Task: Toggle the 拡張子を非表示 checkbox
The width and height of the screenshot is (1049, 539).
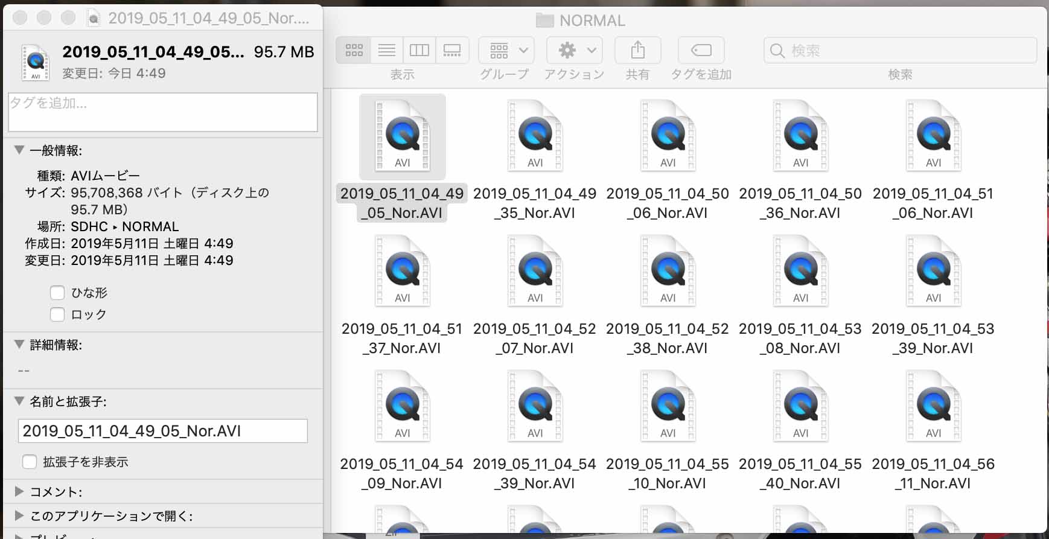Action: pos(30,462)
